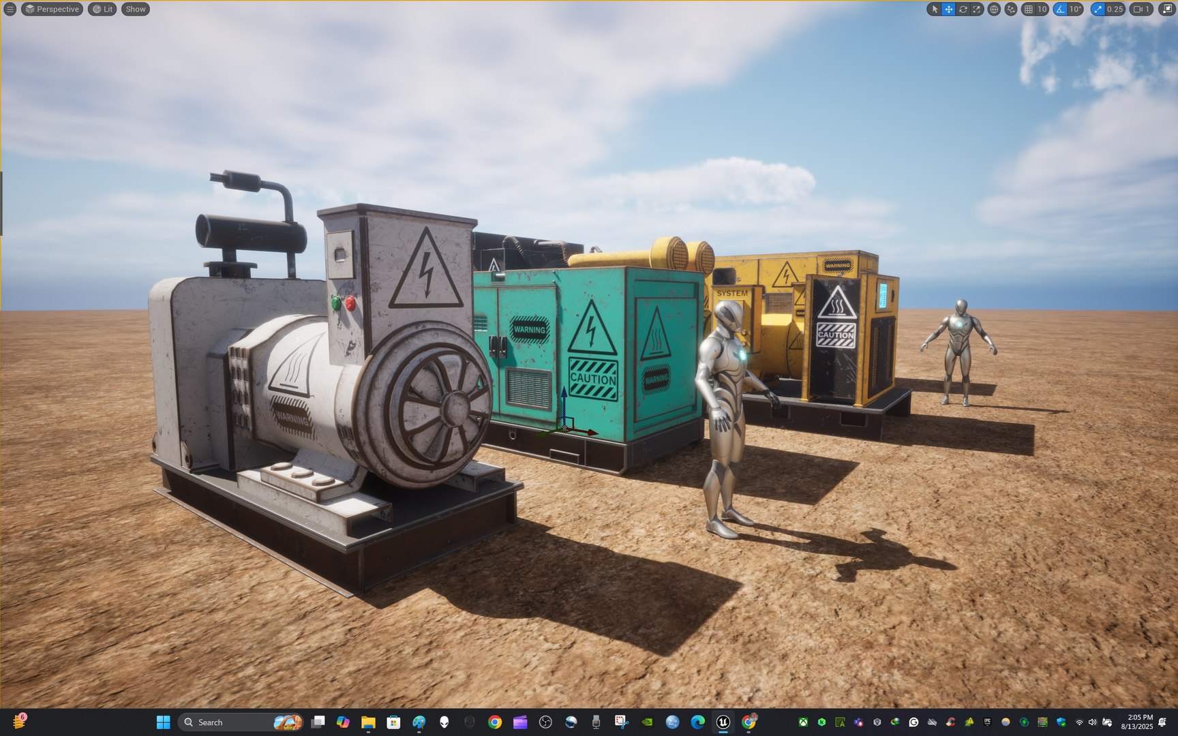Open the Xbox tray icon
Viewport: 1178px width, 736px height.
(x=804, y=722)
